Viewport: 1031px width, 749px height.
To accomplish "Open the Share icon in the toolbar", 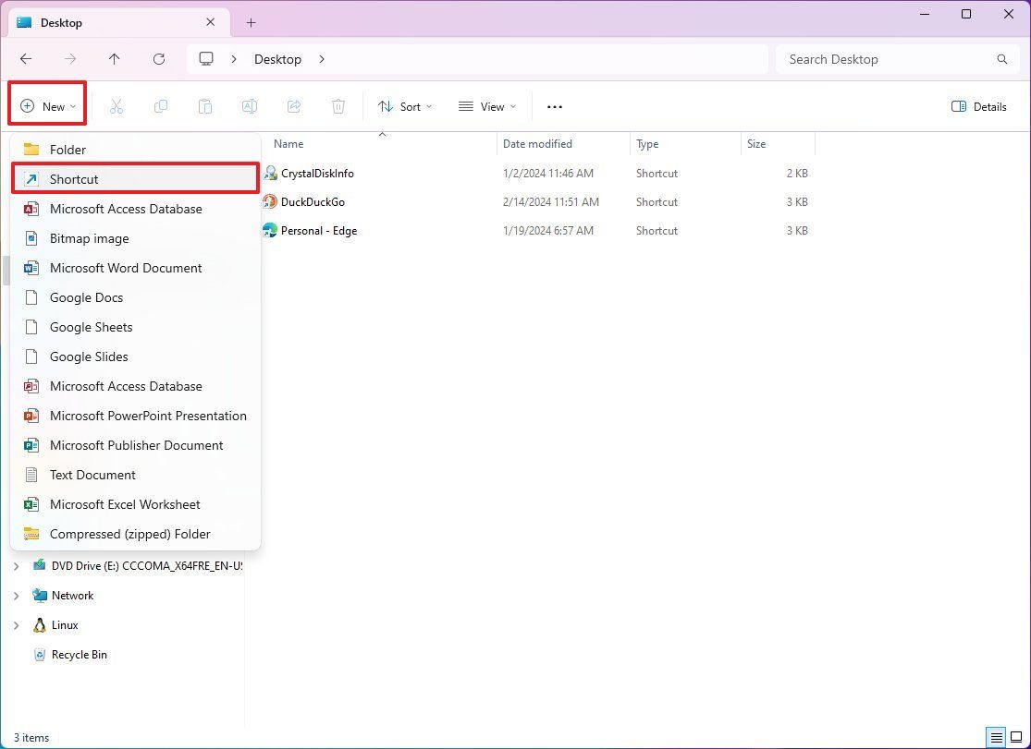I will tap(293, 106).
